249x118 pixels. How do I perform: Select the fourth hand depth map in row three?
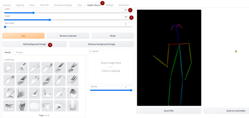click(x=47, y=93)
